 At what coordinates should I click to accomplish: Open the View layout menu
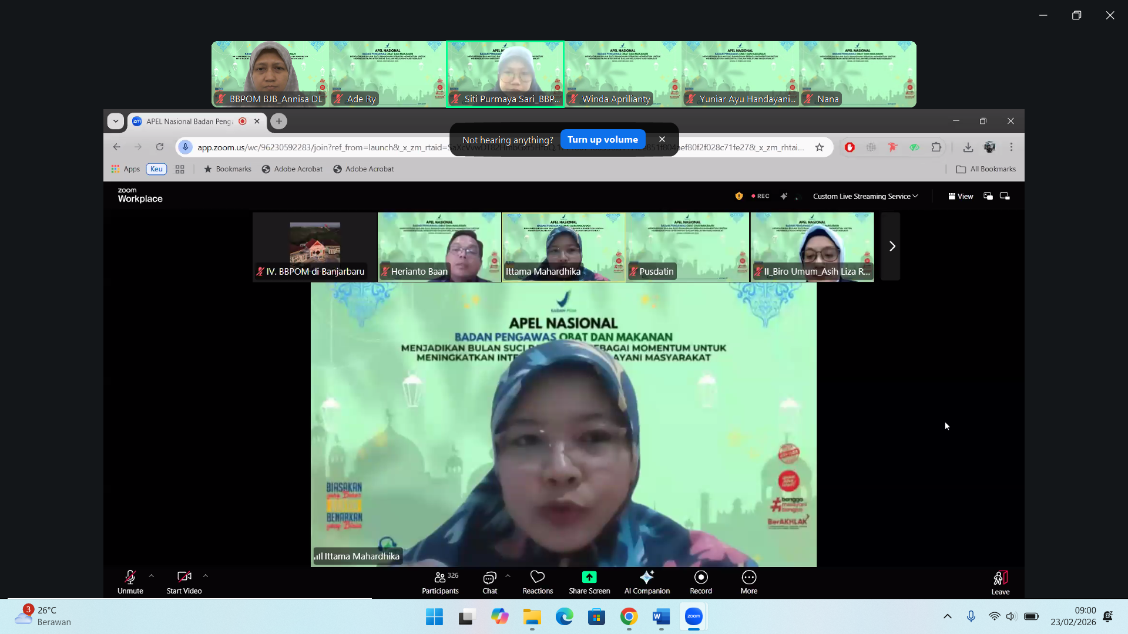(x=961, y=196)
